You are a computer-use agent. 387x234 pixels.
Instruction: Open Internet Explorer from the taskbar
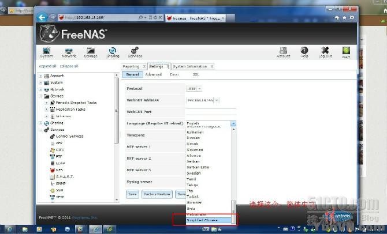[x=9, y=229]
